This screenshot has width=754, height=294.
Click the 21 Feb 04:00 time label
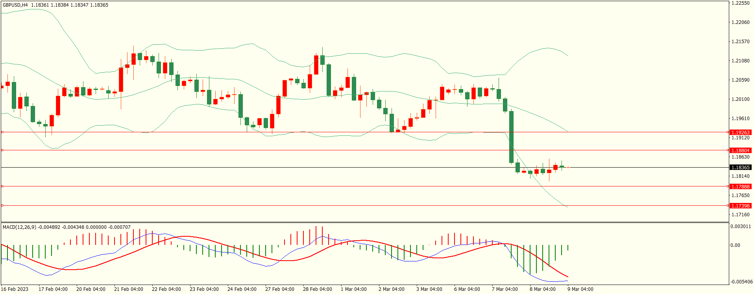tap(129, 289)
